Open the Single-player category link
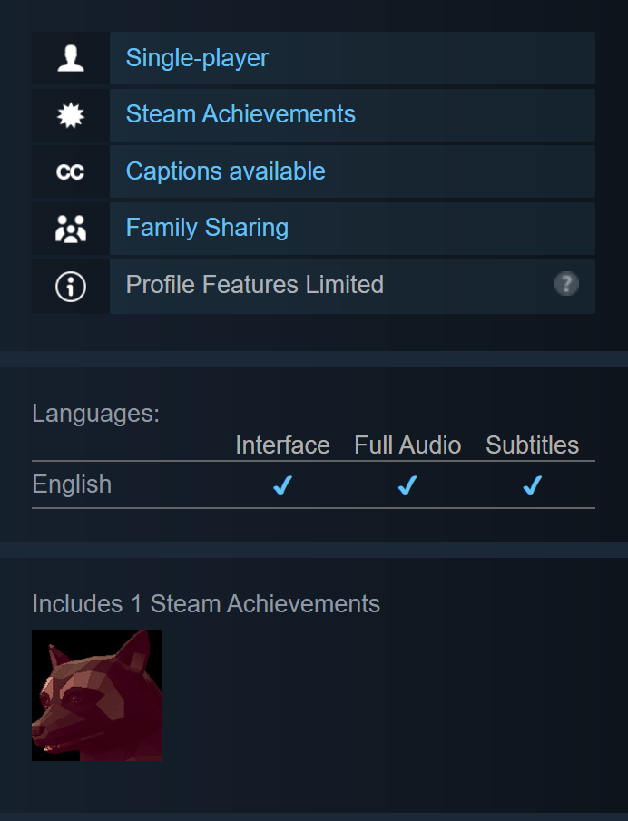The image size is (628, 821). pos(197,57)
